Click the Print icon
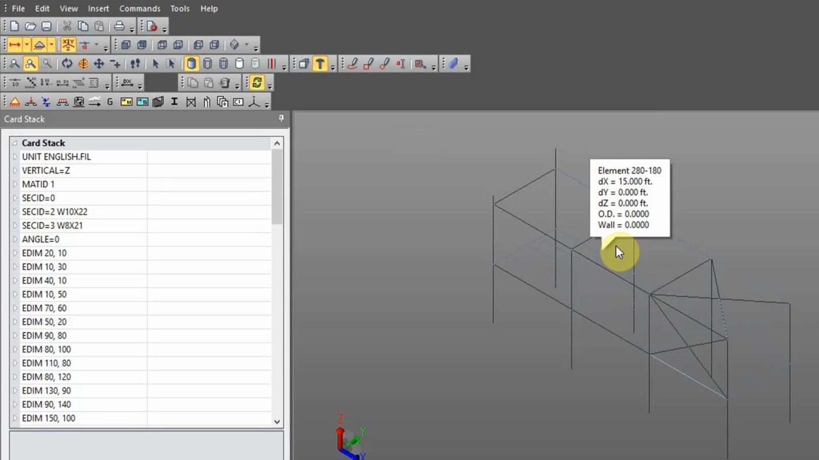 [x=119, y=26]
